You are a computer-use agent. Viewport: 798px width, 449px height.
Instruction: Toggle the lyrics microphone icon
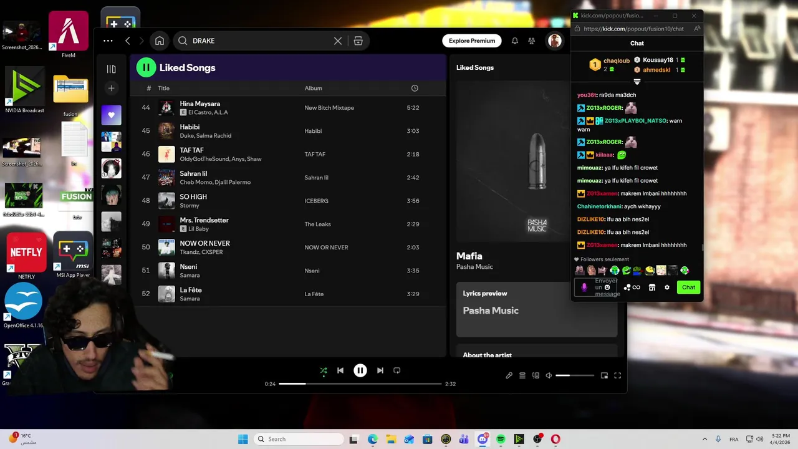click(509, 375)
